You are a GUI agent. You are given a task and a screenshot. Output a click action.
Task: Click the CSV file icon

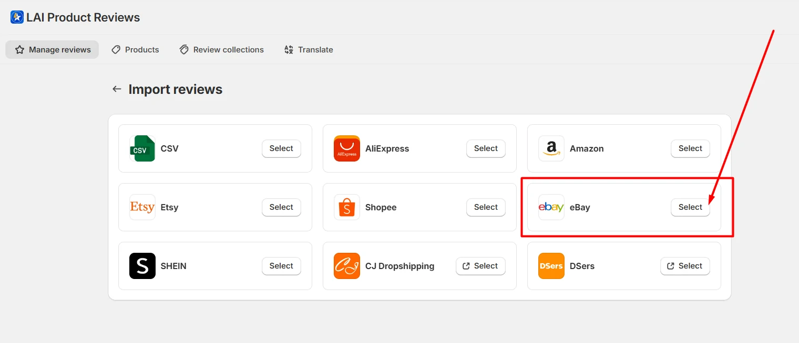point(142,148)
